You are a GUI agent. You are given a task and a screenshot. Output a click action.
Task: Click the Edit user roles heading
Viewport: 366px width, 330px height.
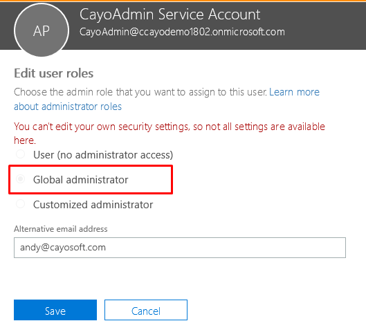pos(54,73)
